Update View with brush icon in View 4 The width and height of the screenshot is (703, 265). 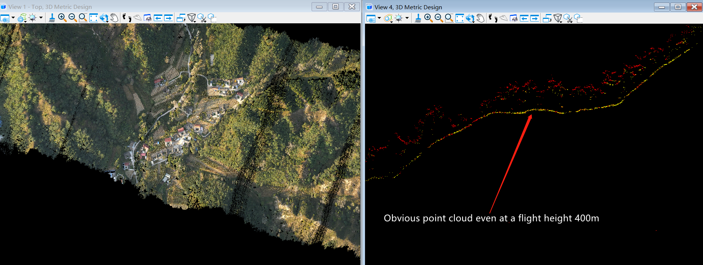(x=418, y=18)
